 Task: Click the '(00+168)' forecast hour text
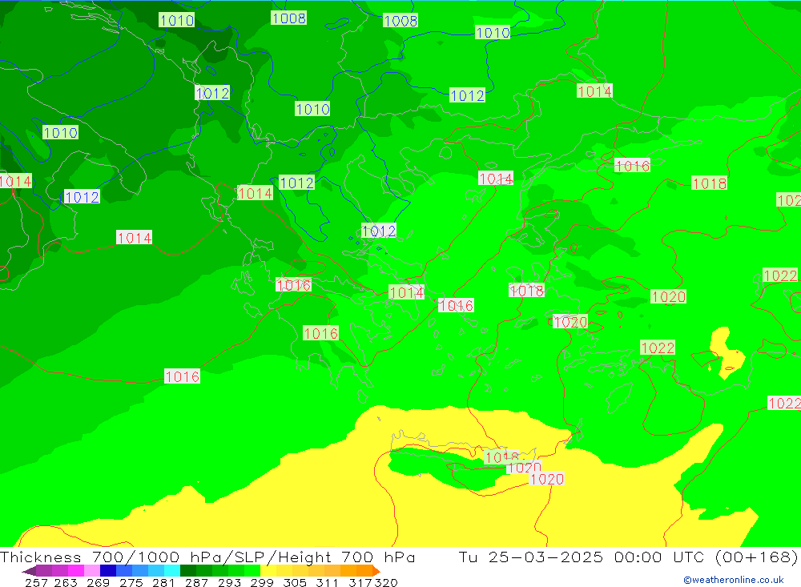pyautogui.click(x=757, y=557)
